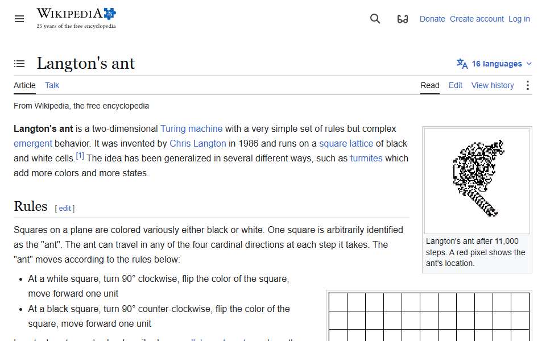Click citation reference [1]
The image size is (546, 341).
80,156
